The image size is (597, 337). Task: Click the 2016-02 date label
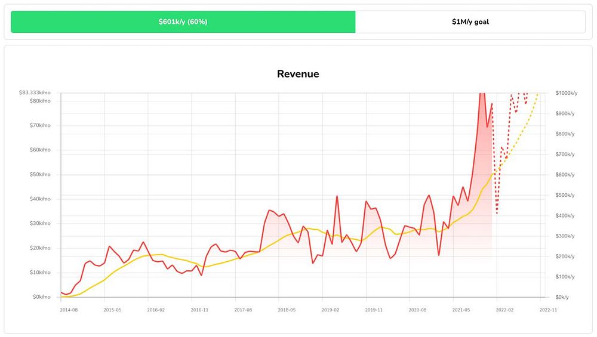pyautogui.click(x=156, y=310)
